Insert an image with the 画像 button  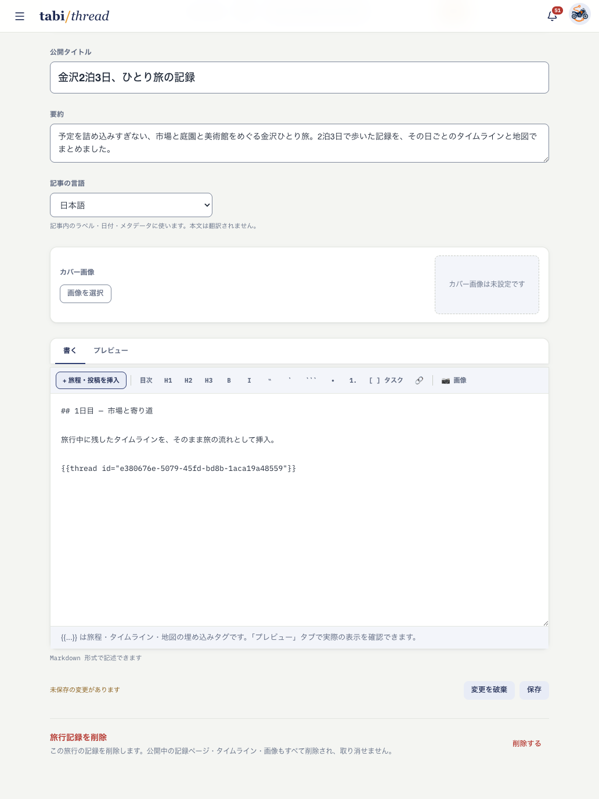tap(454, 380)
